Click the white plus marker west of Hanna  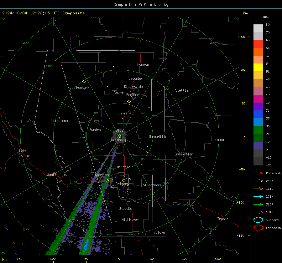coord(177,126)
